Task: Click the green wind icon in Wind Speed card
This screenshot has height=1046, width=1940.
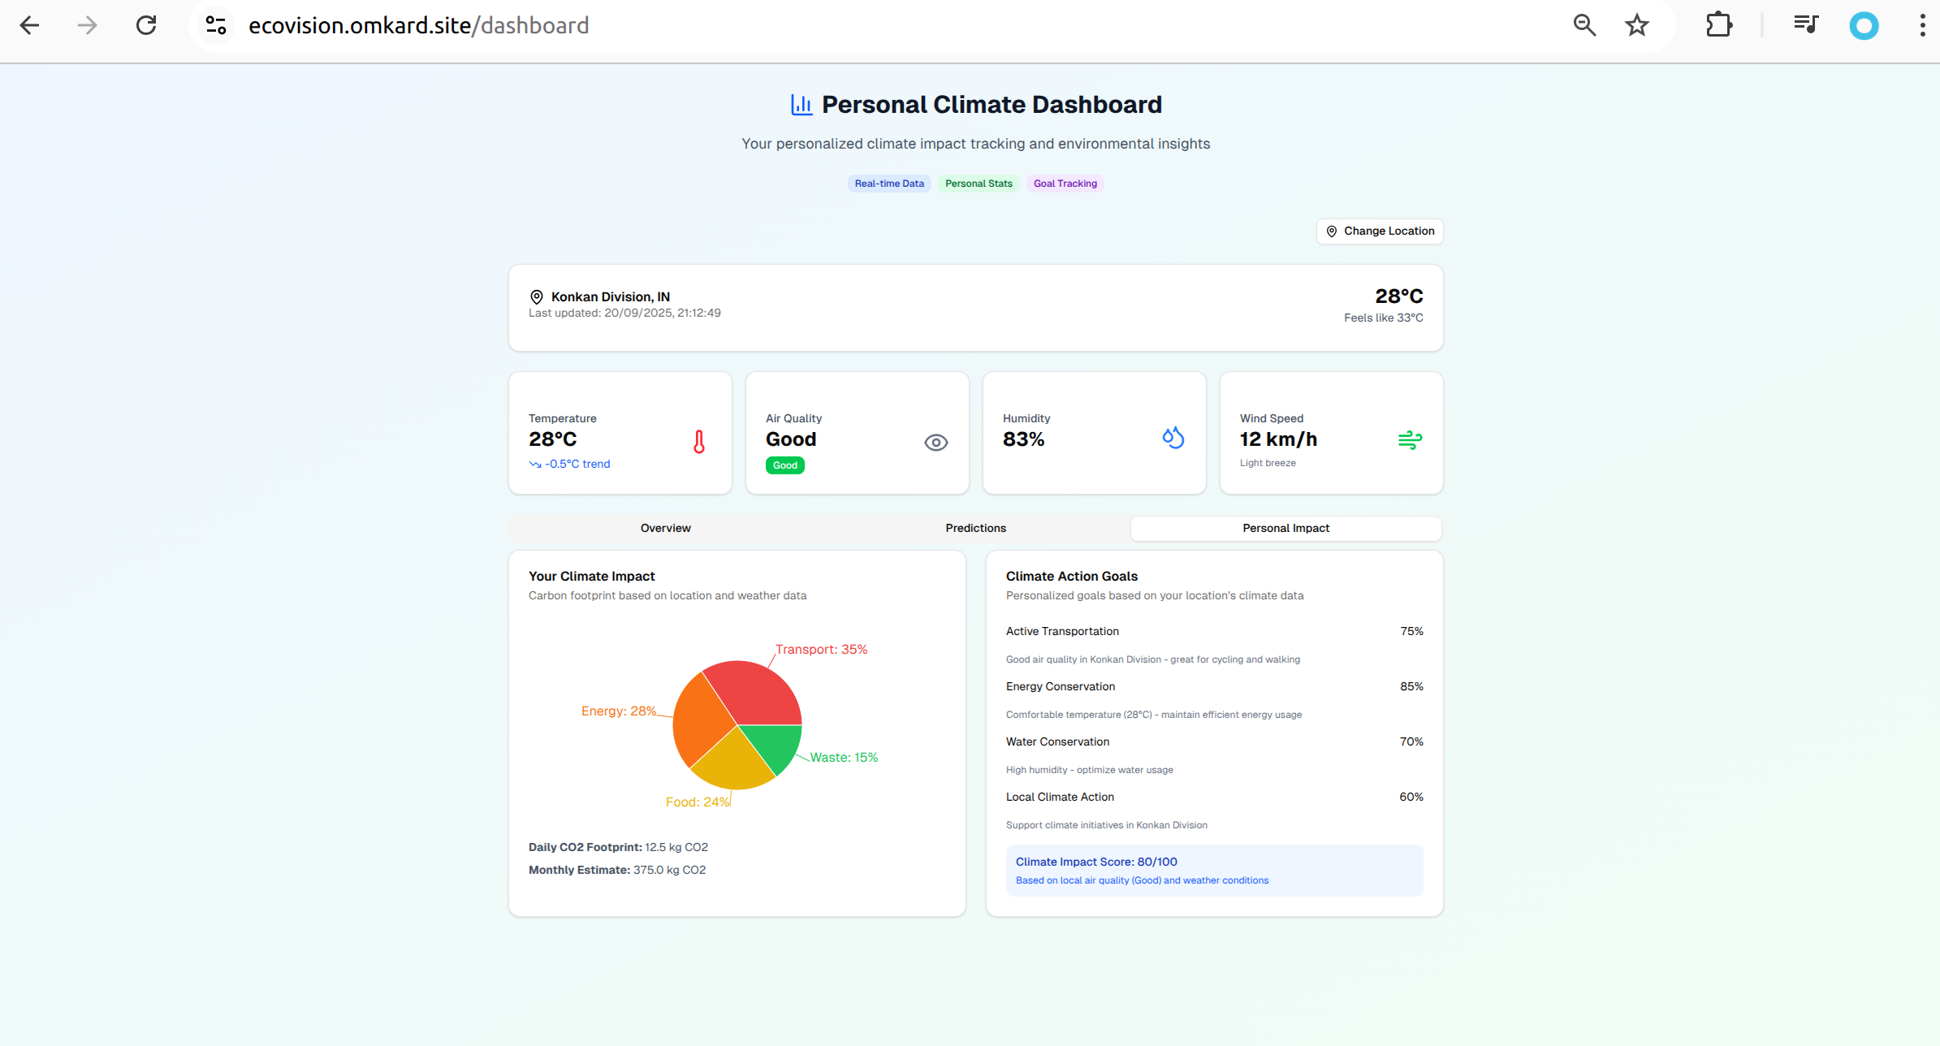Action: point(1410,440)
